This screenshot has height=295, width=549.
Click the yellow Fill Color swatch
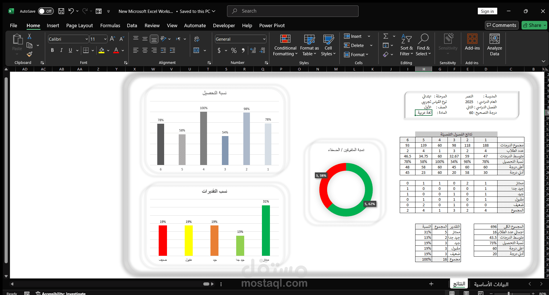pyautogui.click(x=102, y=51)
